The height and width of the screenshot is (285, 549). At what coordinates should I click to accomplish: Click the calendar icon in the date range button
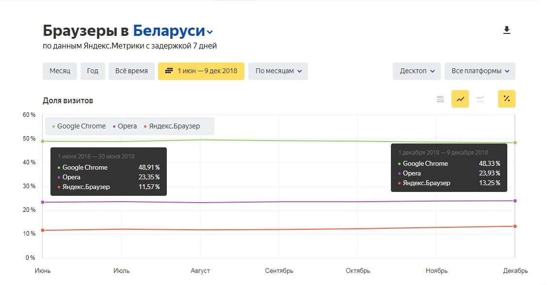pyautogui.click(x=168, y=71)
